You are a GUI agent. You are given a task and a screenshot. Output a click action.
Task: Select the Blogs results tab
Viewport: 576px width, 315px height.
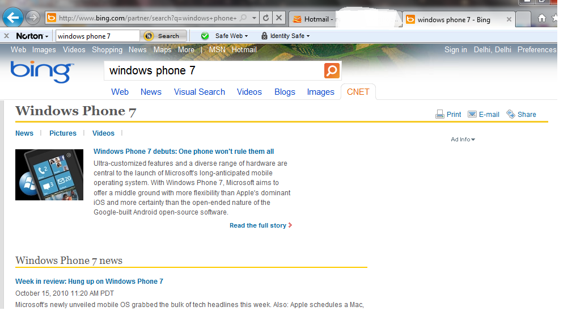click(x=285, y=92)
